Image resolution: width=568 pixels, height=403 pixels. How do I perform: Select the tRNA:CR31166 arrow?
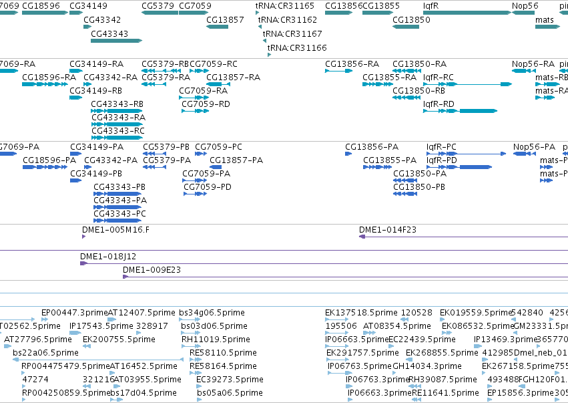(269, 55)
